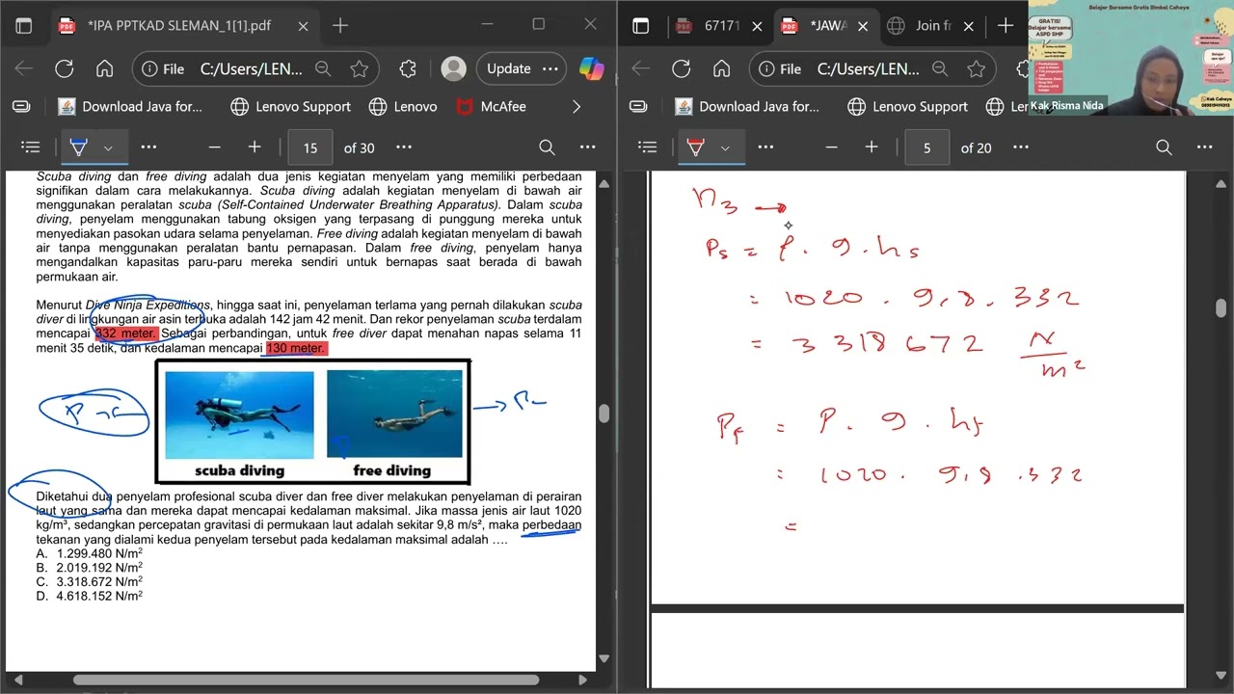Open PDF settings menu at left toolbar's end
This screenshot has height=694, width=1234.
[x=588, y=147]
